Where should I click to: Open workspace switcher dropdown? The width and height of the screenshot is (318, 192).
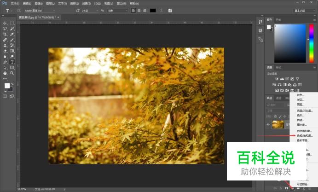tap(304, 11)
